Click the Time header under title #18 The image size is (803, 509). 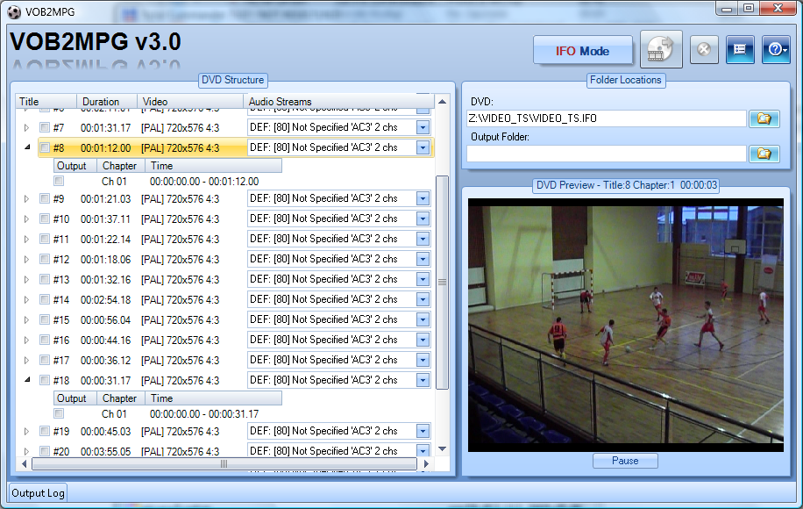pyautogui.click(x=213, y=398)
